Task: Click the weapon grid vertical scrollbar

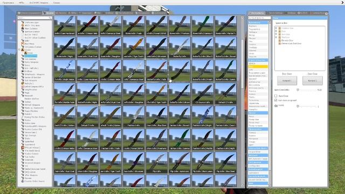Action: (243, 64)
